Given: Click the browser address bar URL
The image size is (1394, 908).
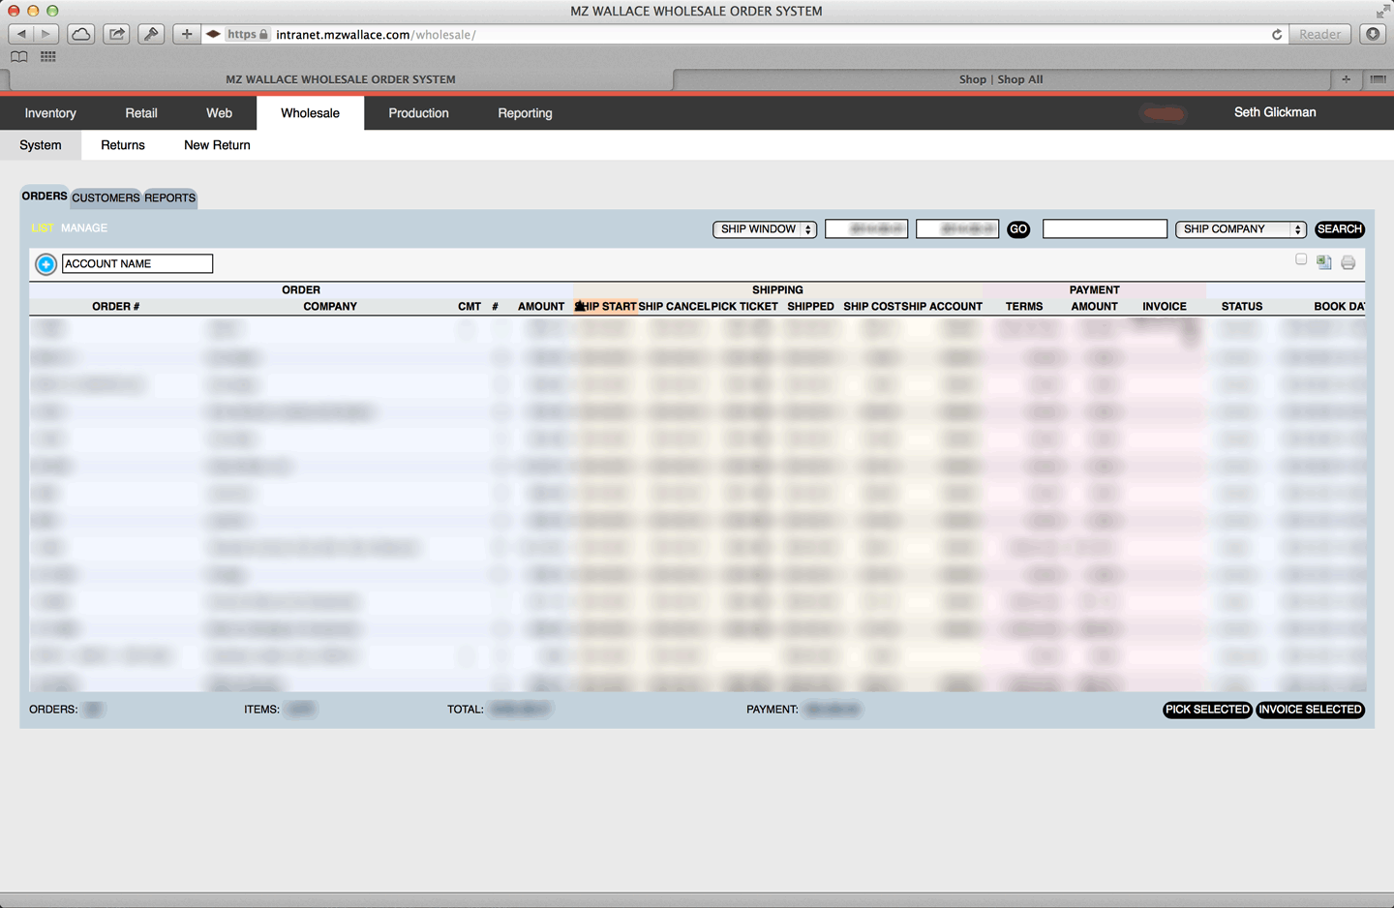Looking at the screenshot, I should 376,34.
